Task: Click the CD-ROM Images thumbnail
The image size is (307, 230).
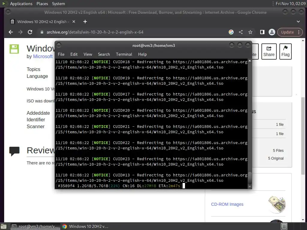Action: pos(277,205)
